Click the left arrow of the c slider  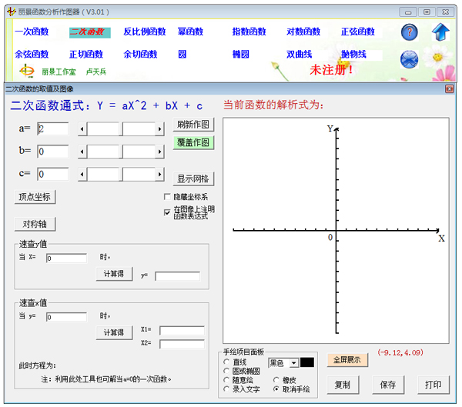tap(82, 175)
